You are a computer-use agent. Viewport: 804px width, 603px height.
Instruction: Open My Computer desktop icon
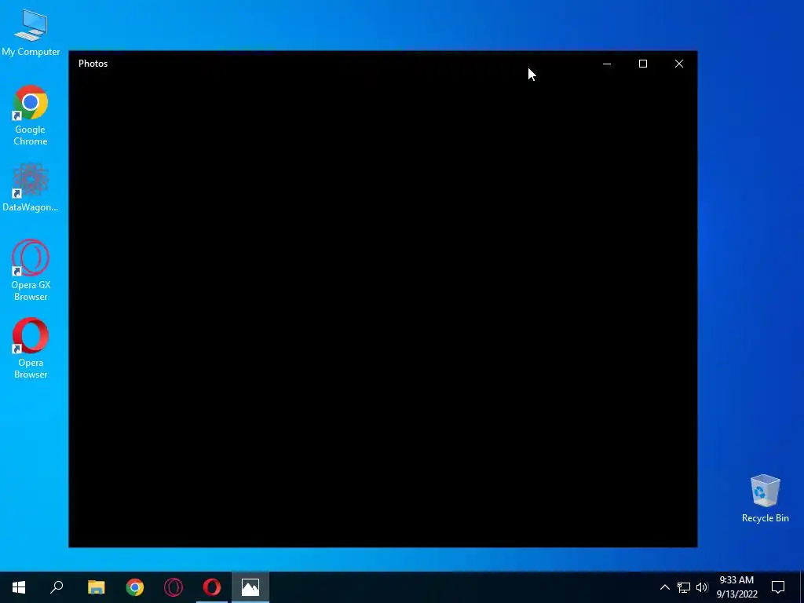[x=31, y=33]
